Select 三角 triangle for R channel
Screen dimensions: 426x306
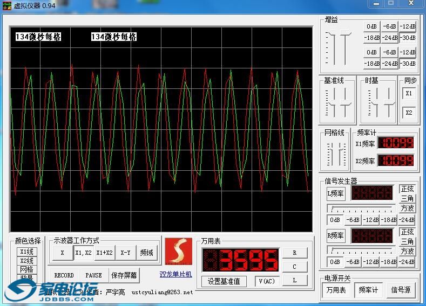407,241
